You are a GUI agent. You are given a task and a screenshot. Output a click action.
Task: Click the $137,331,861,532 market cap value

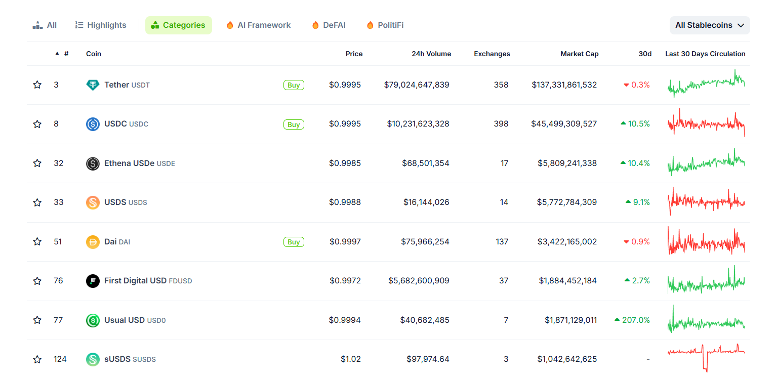coord(564,85)
